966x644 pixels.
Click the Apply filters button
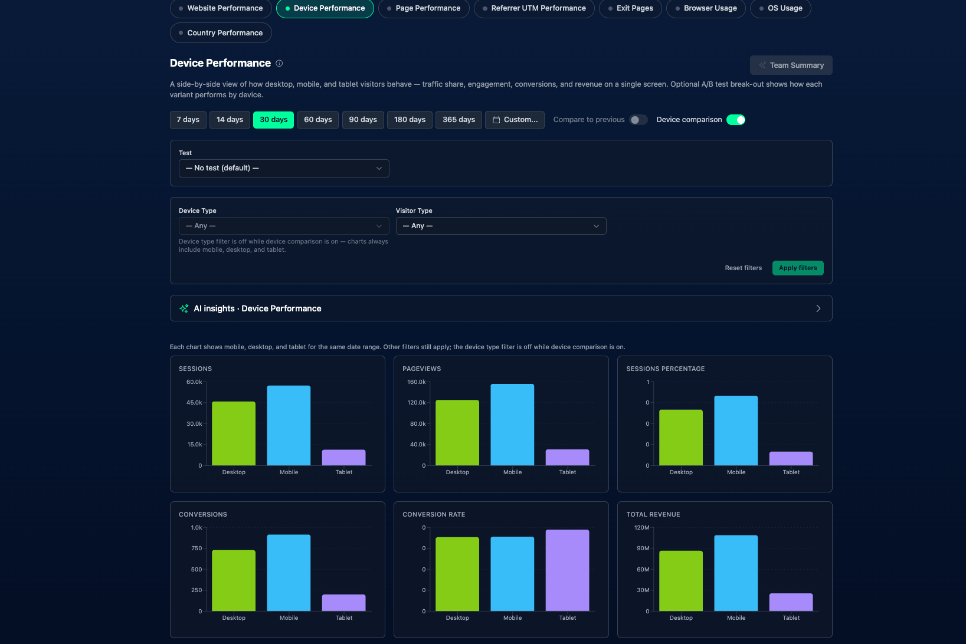coord(798,268)
